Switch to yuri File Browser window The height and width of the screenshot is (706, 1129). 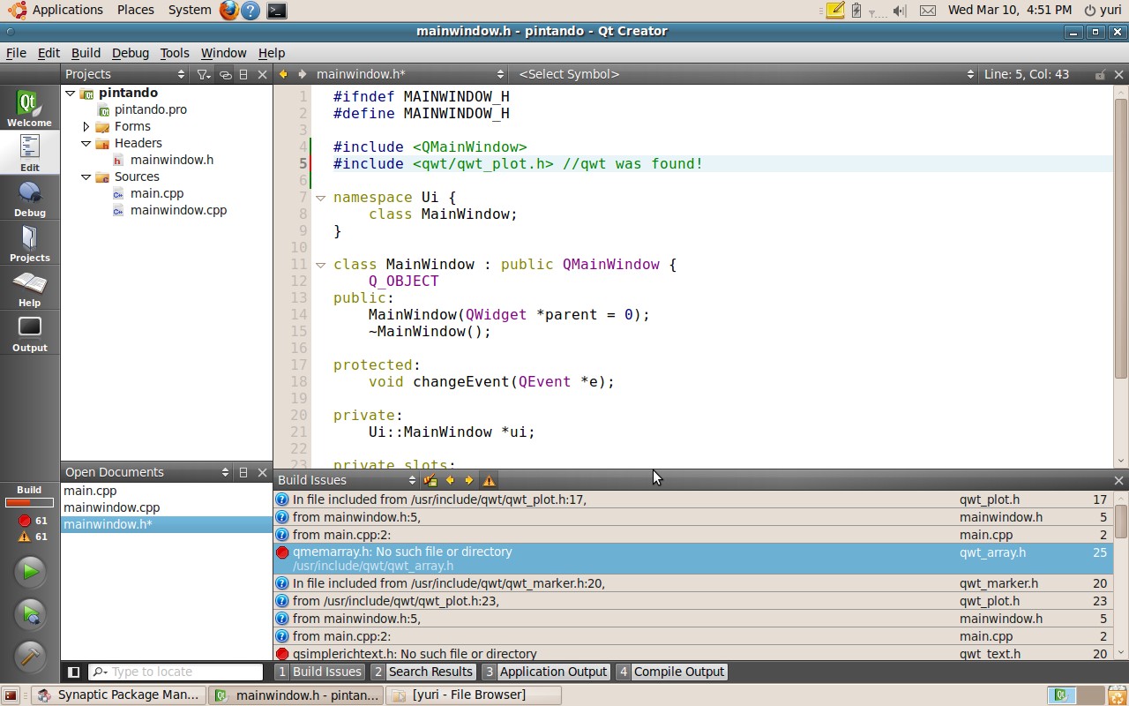(474, 695)
